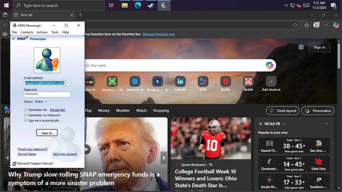The height and width of the screenshot is (192, 342).
Task: Expand the NCAA FB dropdown chevron
Action: click(284, 124)
